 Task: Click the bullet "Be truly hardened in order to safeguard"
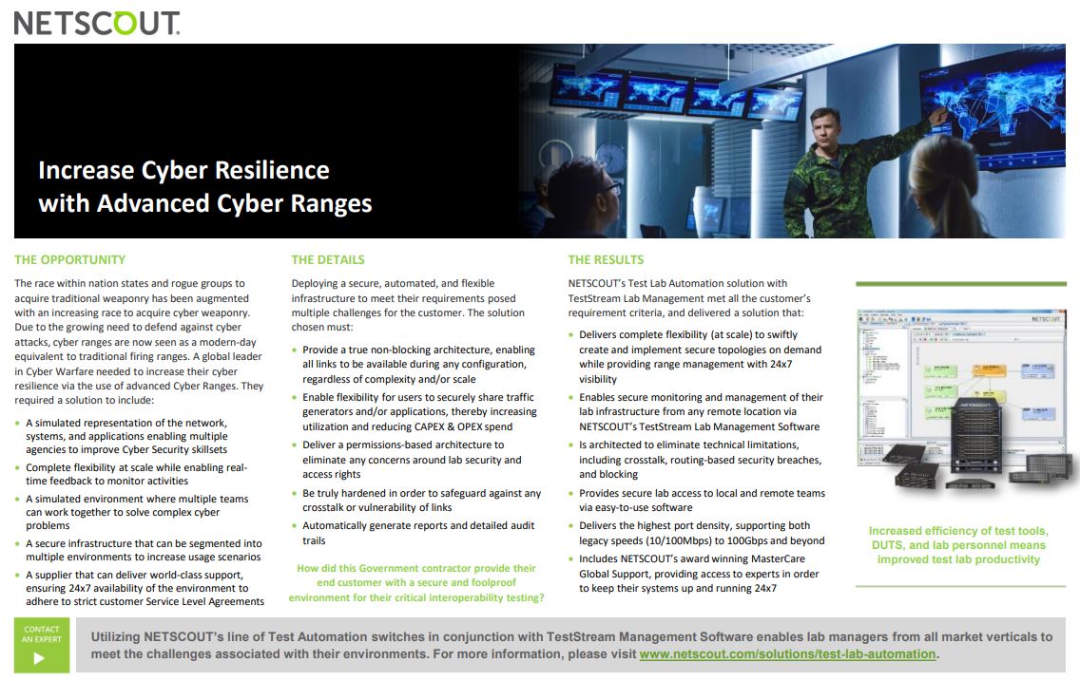[421, 501]
